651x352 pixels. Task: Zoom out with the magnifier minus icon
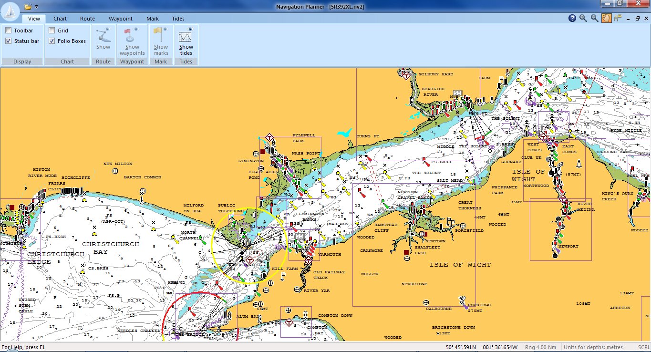click(594, 18)
